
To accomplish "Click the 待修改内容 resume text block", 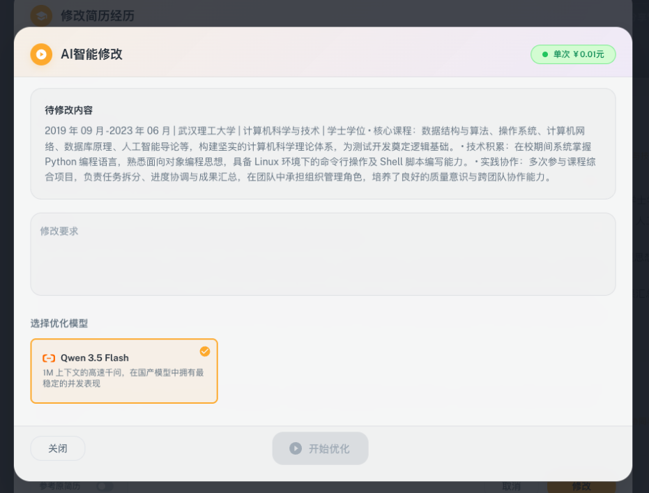I will pyautogui.click(x=323, y=144).
